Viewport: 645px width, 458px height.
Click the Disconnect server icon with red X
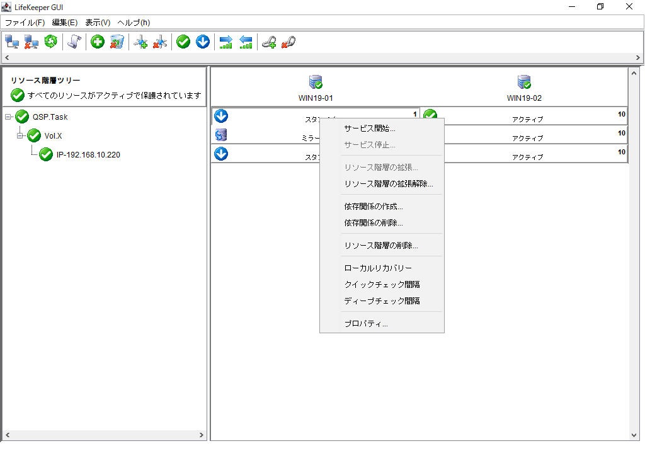point(31,42)
